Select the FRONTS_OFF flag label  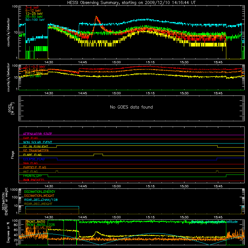(33, 176)
